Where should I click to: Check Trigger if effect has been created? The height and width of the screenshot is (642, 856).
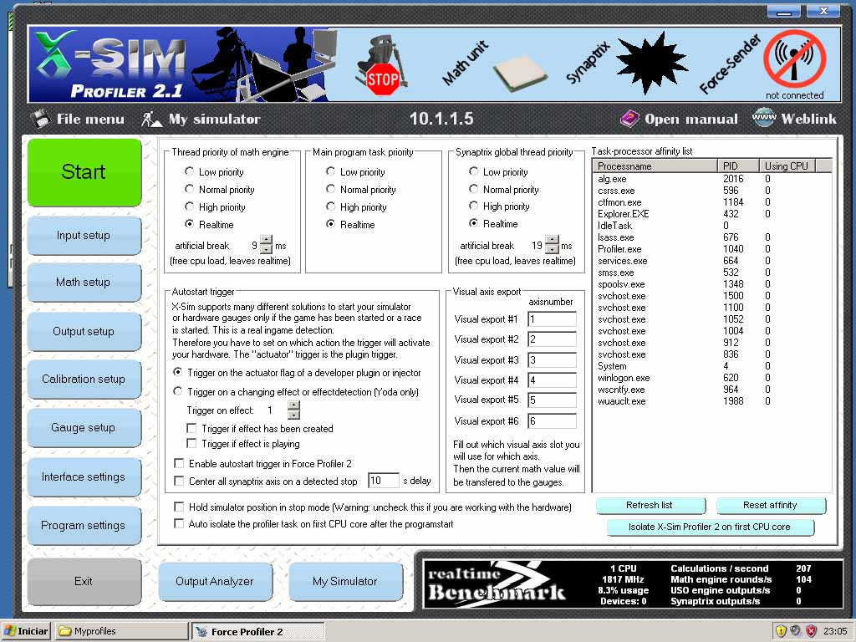click(191, 429)
